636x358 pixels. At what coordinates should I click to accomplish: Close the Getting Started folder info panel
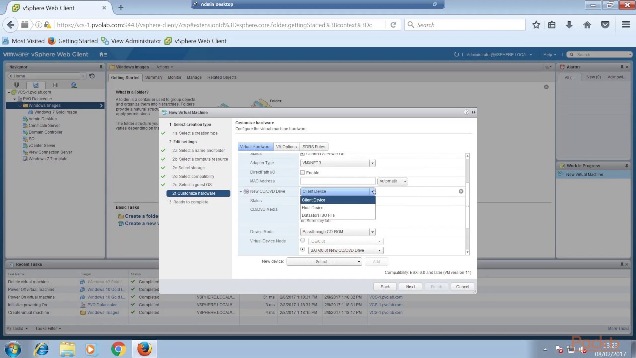point(546,87)
